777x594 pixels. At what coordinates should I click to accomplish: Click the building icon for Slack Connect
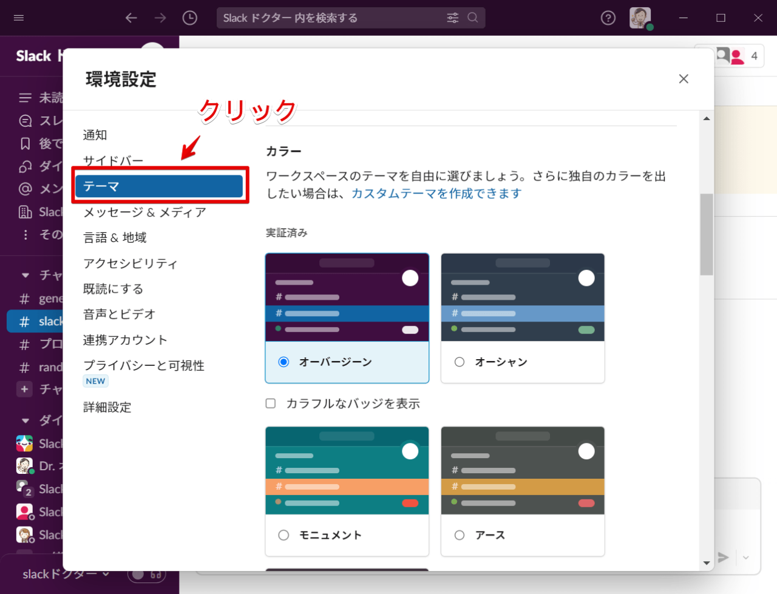25,212
